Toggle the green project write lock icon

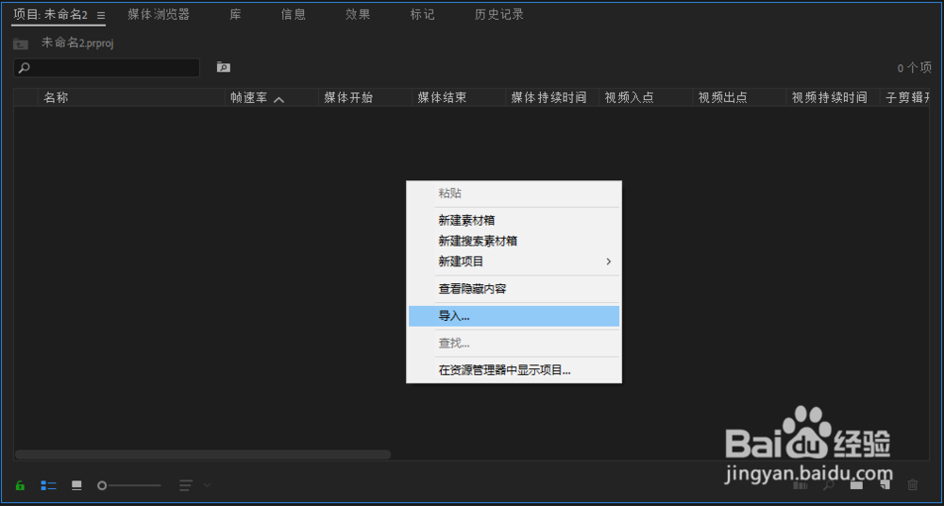pos(20,485)
